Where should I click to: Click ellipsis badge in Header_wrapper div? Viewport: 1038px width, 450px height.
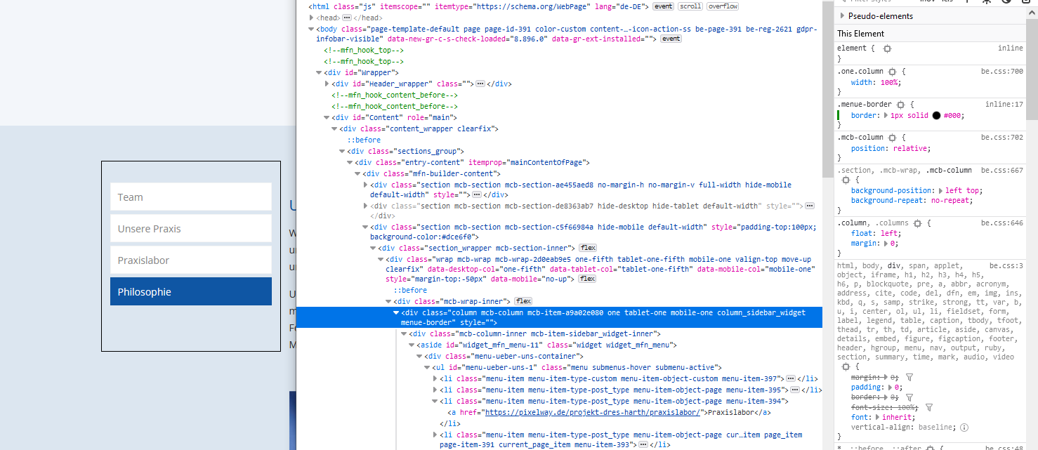click(x=480, y=84)
